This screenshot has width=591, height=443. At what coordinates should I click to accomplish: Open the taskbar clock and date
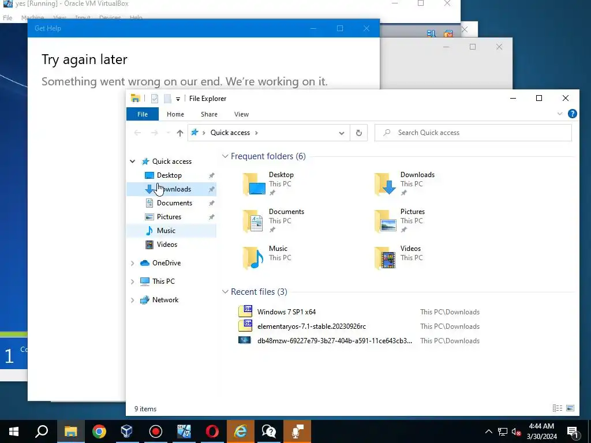pyautogui.click(x=541, y=431)
